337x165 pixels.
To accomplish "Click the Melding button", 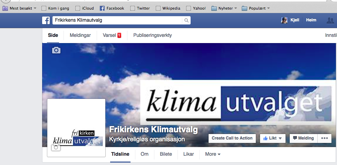I will pyautogui.click(x=304, y=138).
